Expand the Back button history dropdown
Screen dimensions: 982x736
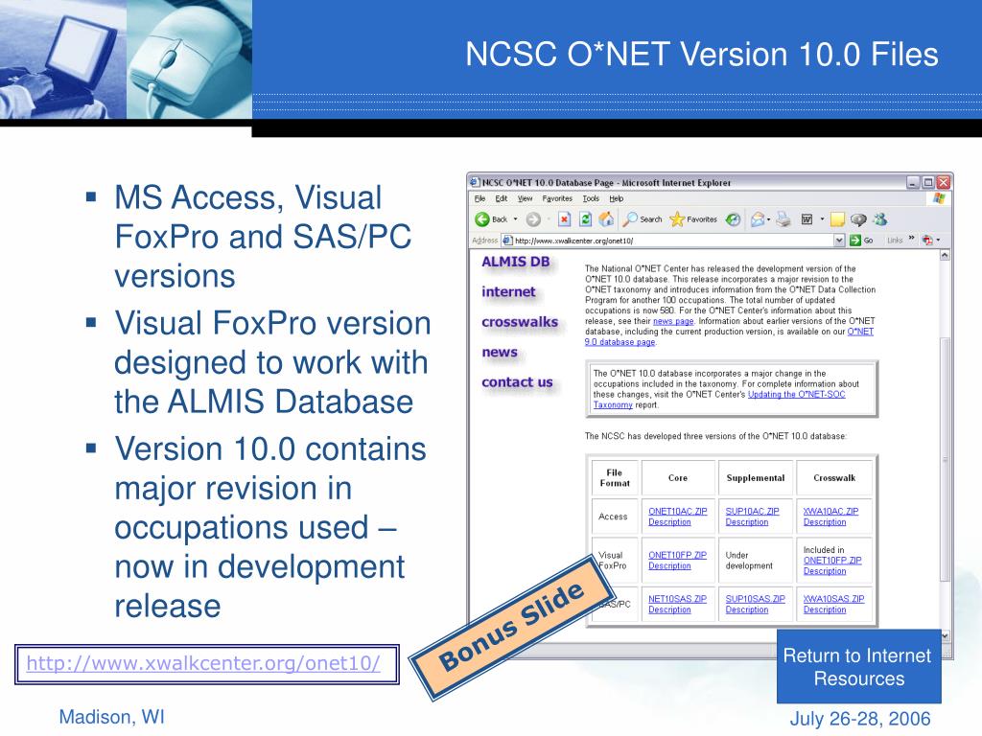pos(515,219)
